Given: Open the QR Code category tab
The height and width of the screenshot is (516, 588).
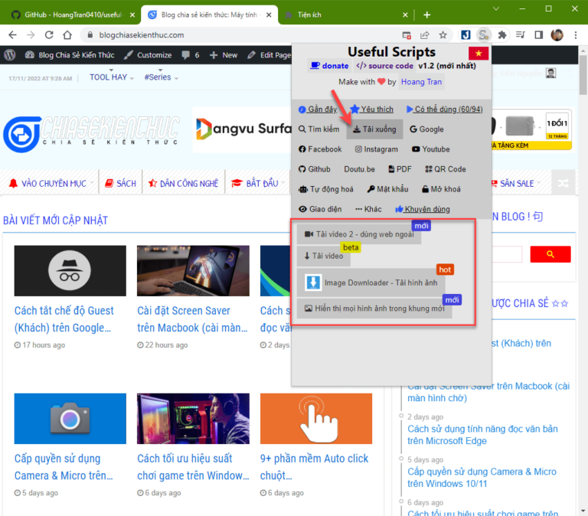Looking at the screenshot, I should point(444,169).
